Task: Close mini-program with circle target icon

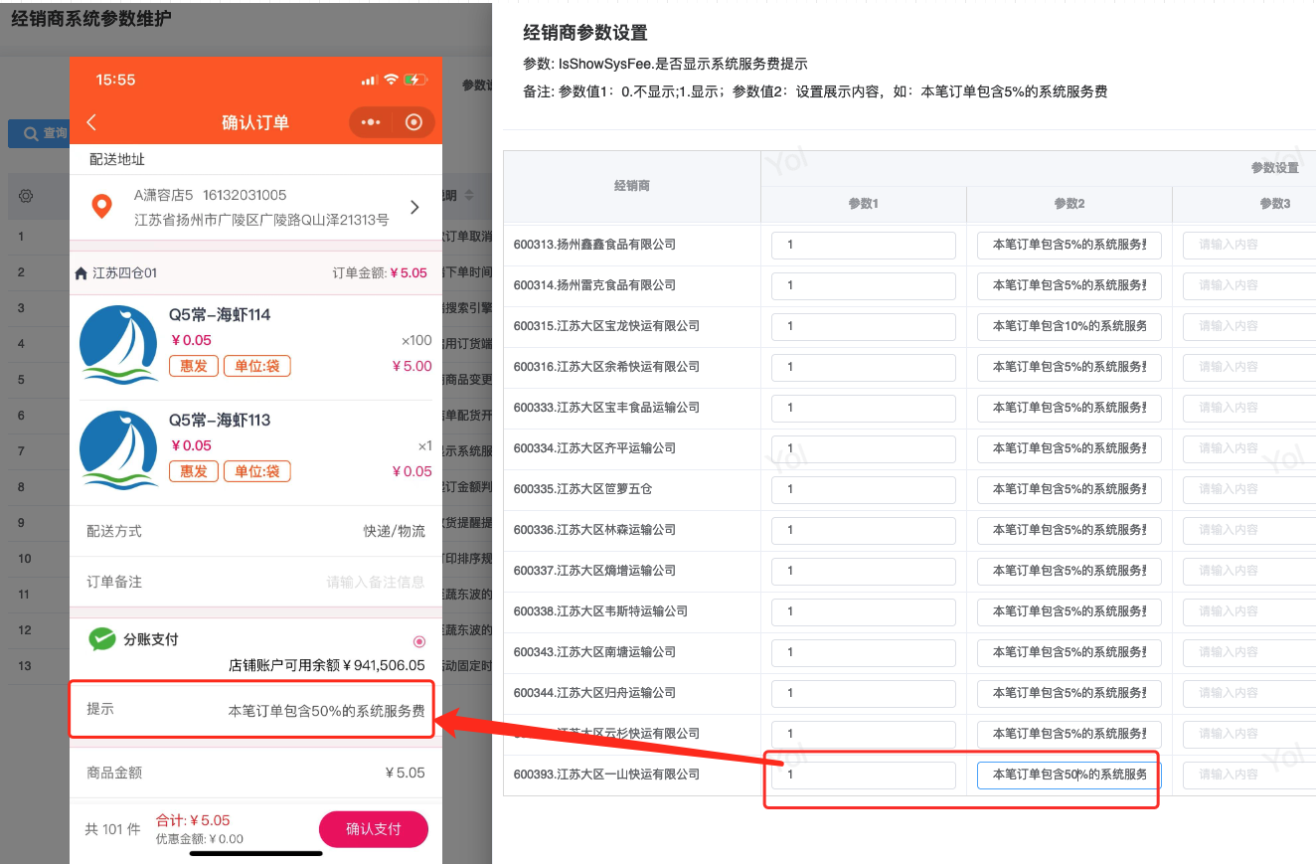Action: tap(414, 122)
